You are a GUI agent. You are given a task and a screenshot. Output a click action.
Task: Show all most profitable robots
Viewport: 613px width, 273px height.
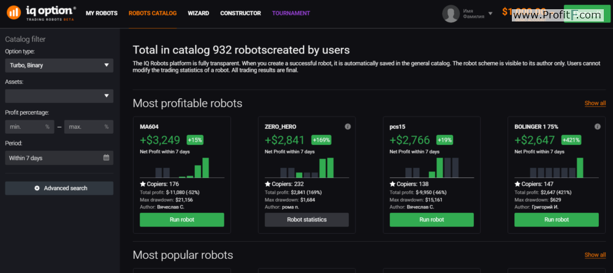click(x=595, y=103)
